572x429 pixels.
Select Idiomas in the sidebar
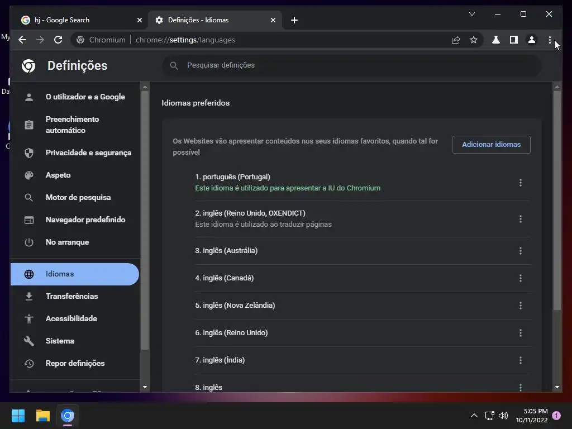click(75, 274)
